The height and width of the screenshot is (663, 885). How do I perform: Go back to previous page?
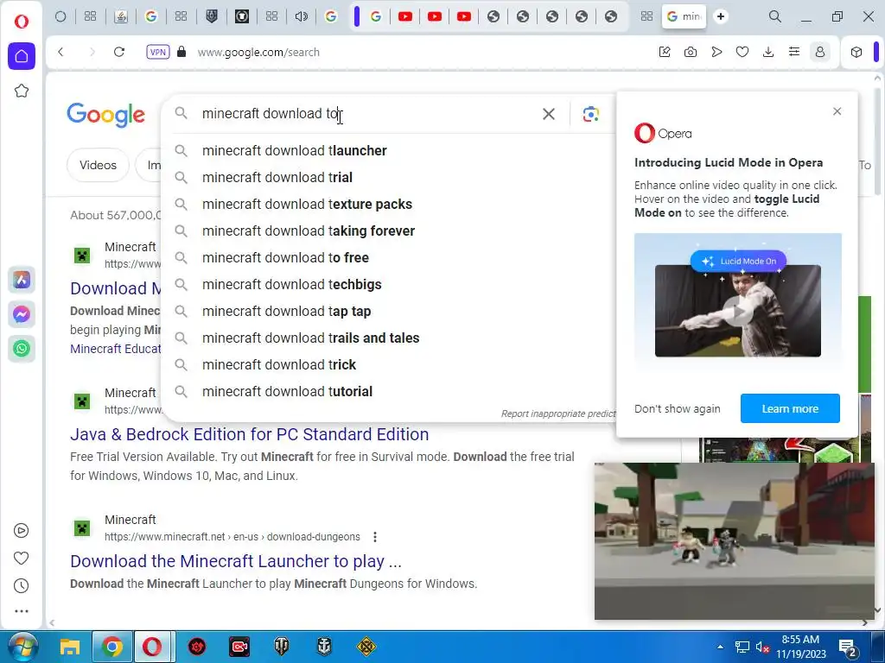pyautogui.click(x=61, y=52)
